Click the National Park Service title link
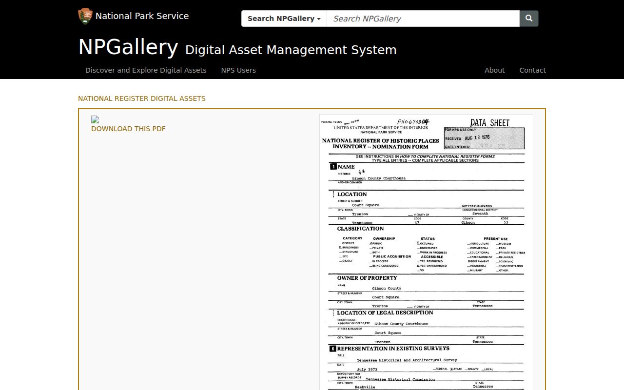The height and width of the screenshot is (390, 624). coord(142,16)
